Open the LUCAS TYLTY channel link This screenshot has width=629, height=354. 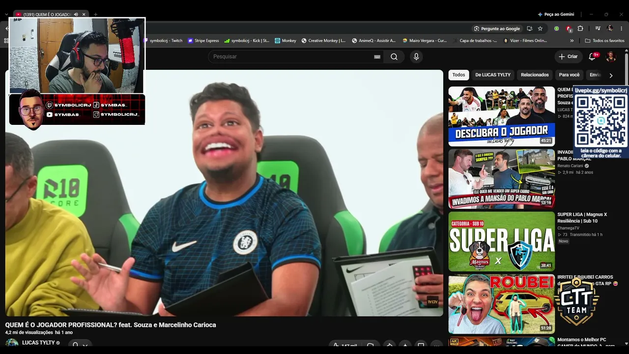coord(38,343)
